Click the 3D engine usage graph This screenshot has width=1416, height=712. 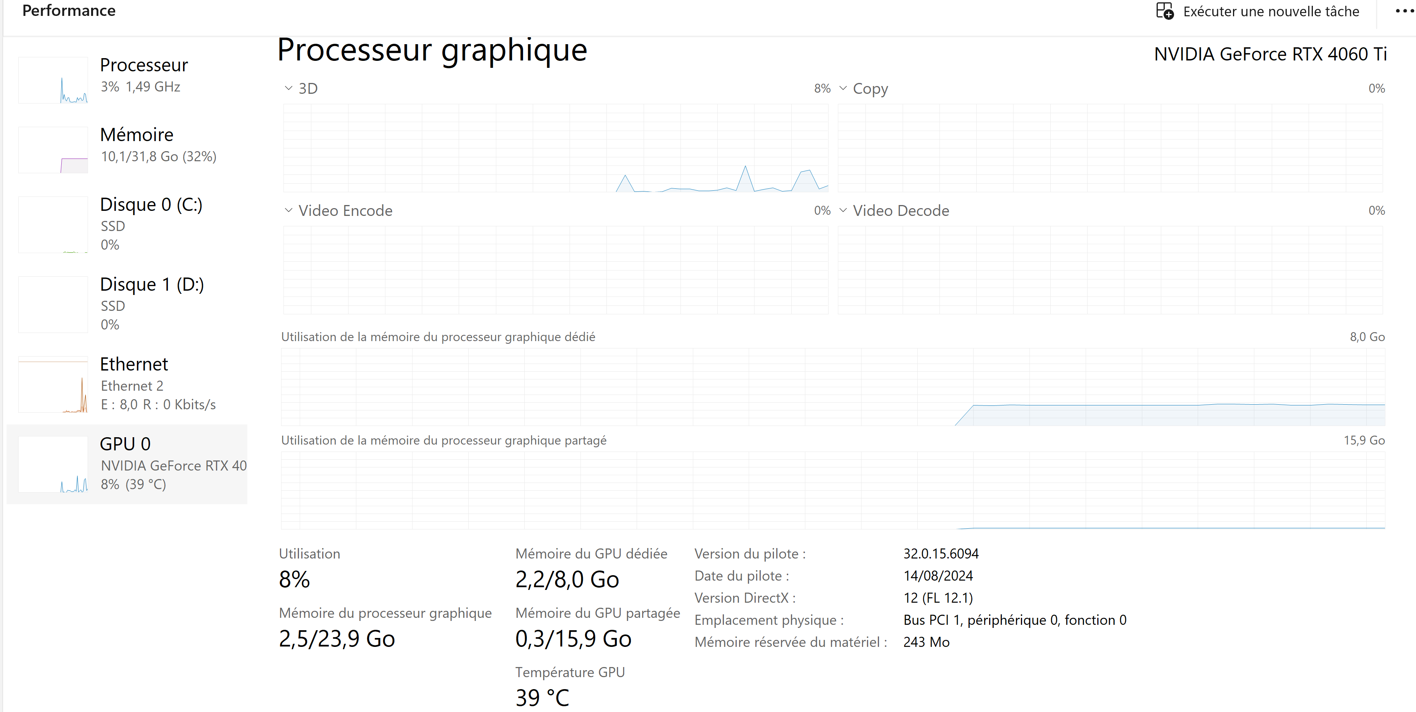click(x=555, y=148)
